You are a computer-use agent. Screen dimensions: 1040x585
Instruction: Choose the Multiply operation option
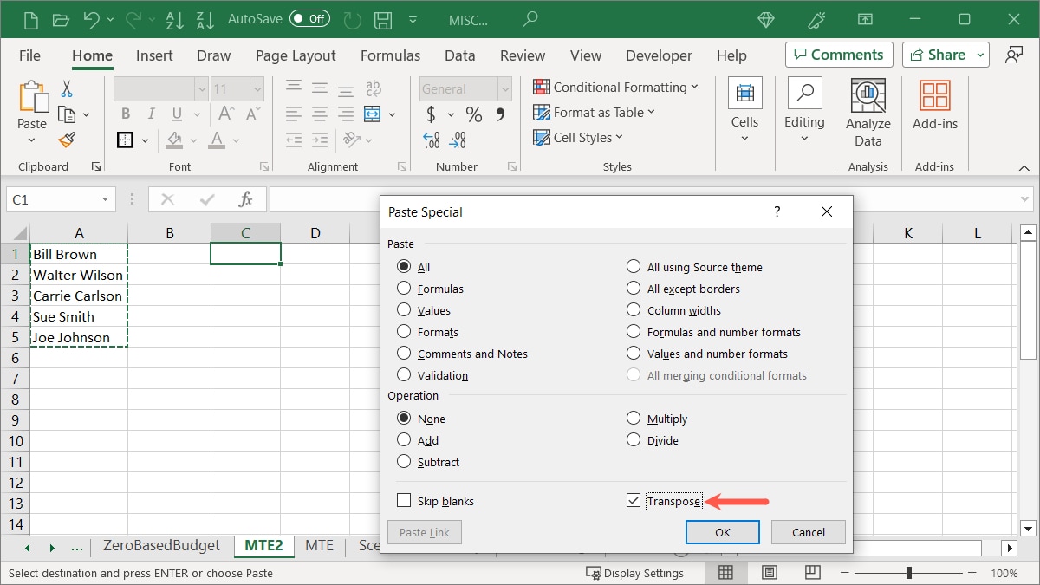[x=634, y=419]
